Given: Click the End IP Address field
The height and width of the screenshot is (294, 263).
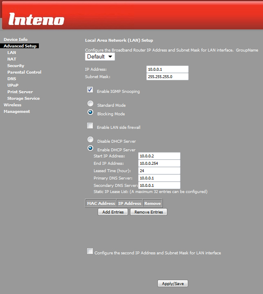Looking at the screenshot, I should click(x=159, y=163).
